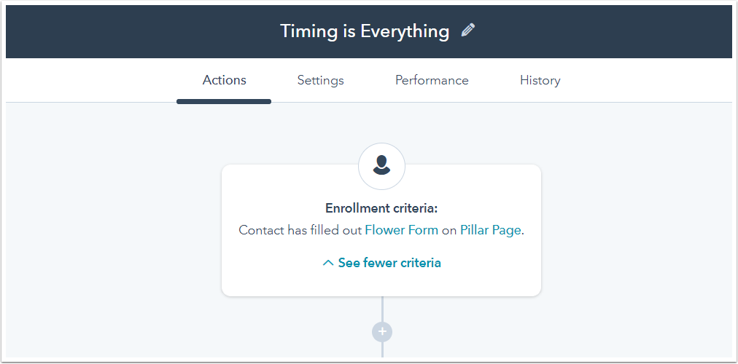Click the plus icon to add an action

[x=382, y=332]
